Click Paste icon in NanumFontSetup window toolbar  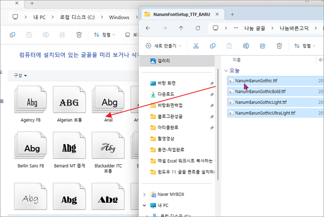[x=229, y=46]
